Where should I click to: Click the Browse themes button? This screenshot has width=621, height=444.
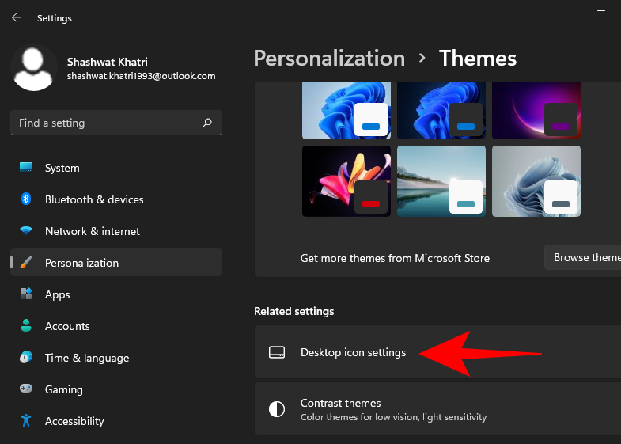point(584,257)
